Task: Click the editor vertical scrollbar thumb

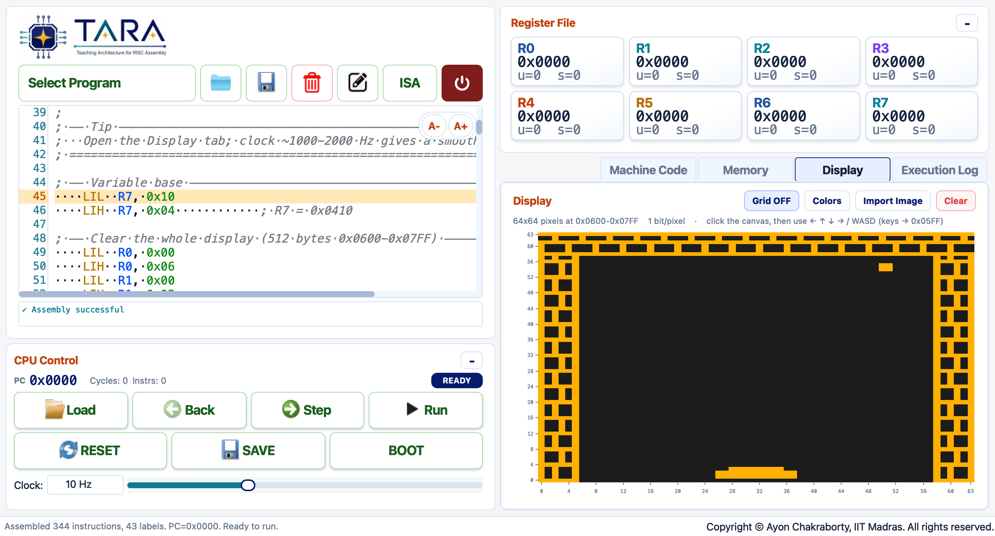Action: pos(479,126)
